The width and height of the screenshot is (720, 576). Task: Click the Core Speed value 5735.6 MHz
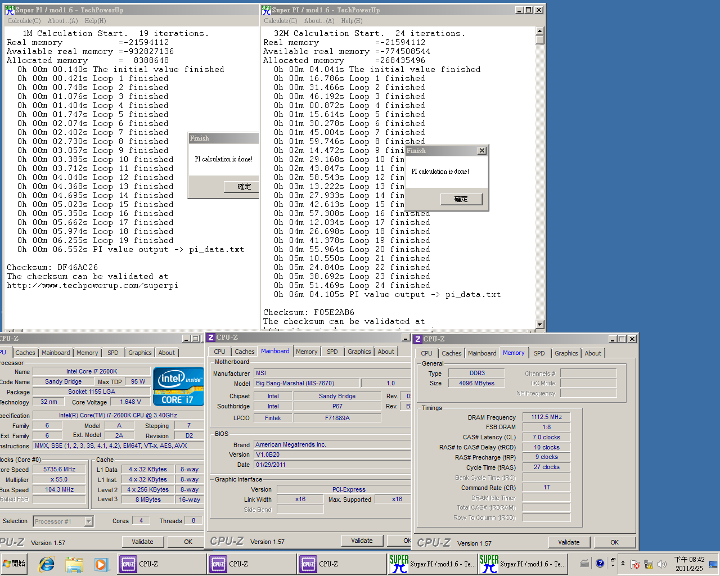point(59,469)
